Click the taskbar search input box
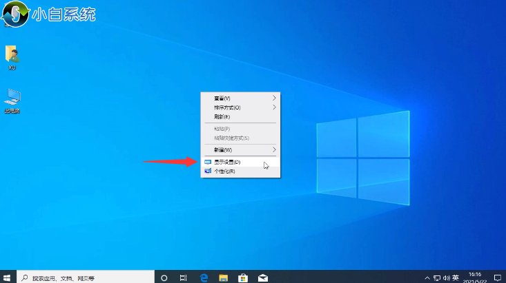The image size is (506, 283). tap(83, 277)
